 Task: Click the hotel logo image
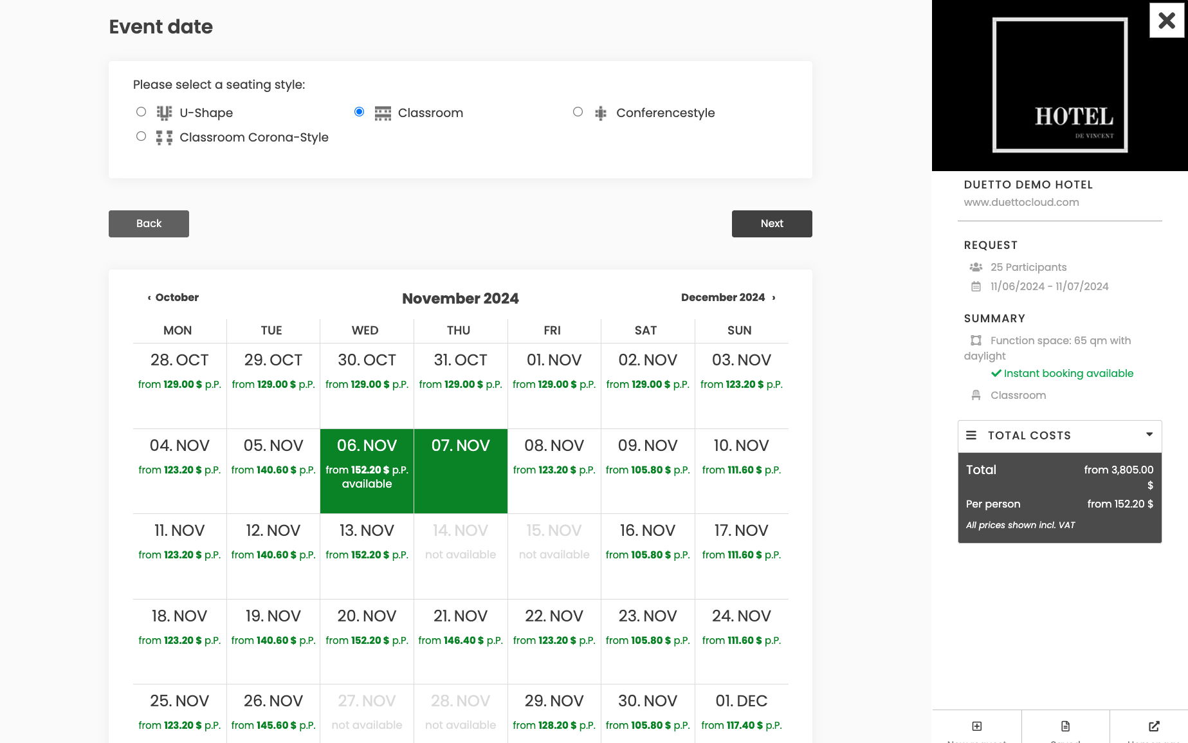(x=1059, y=86)
